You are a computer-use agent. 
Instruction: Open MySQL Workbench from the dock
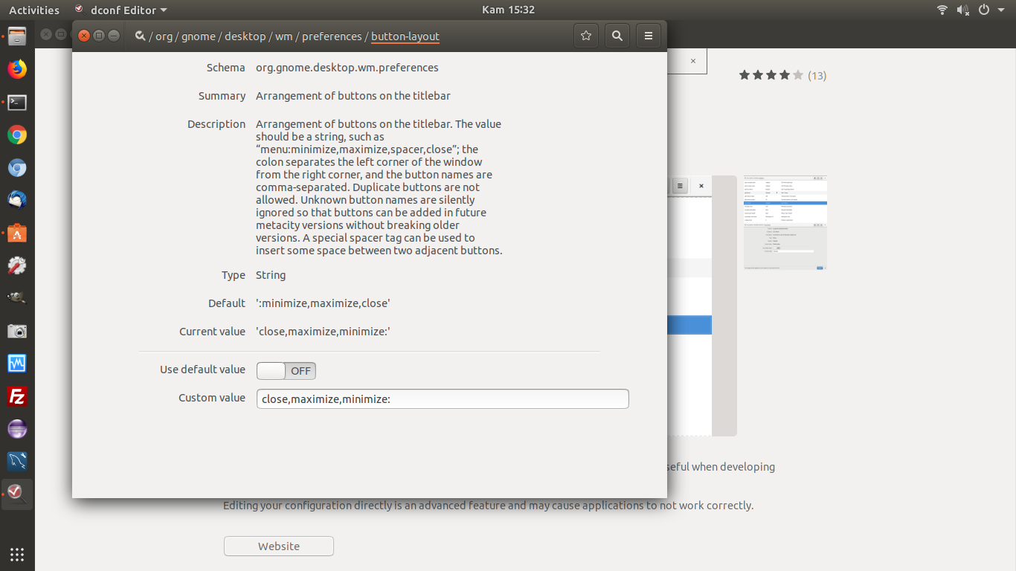[17, 462]
